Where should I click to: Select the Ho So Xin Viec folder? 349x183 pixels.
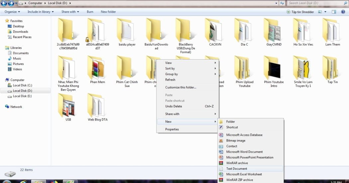pyautogui.click(x=303, y=33)
